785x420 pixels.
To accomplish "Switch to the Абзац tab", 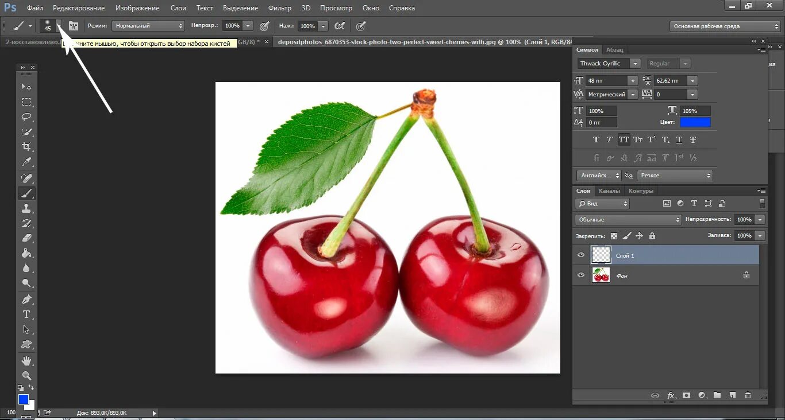I will click(614, 50).
